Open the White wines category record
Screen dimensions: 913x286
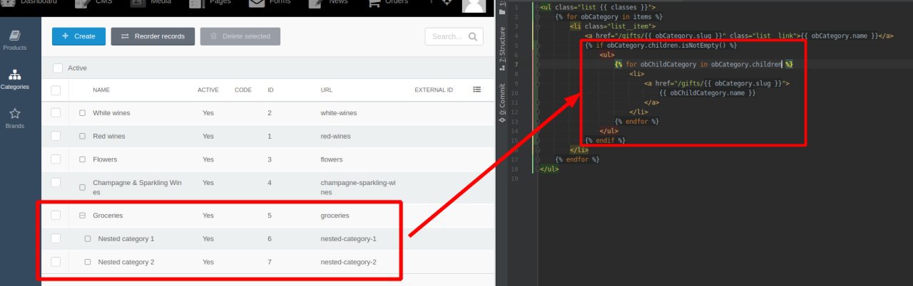[x=111, y=113]
